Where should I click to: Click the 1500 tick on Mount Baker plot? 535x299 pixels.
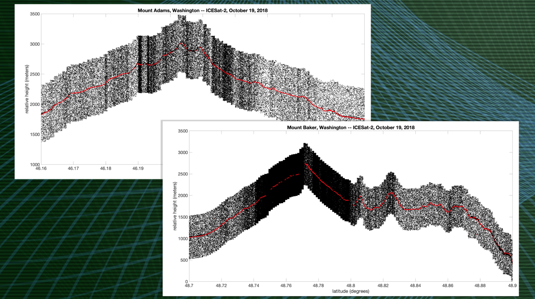point(183,217)
